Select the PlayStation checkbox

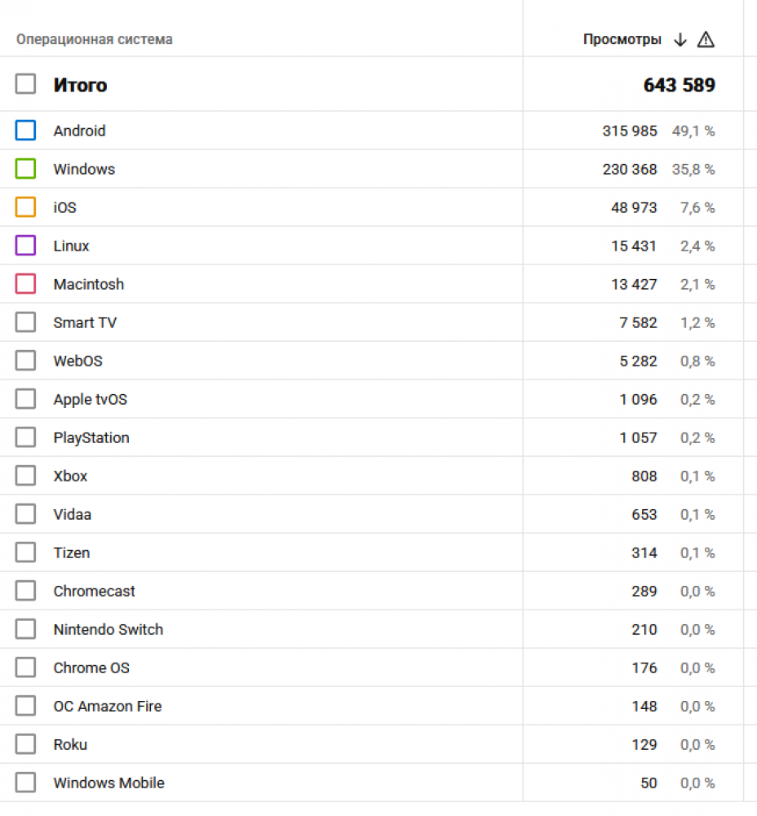(x=26, y=437)
